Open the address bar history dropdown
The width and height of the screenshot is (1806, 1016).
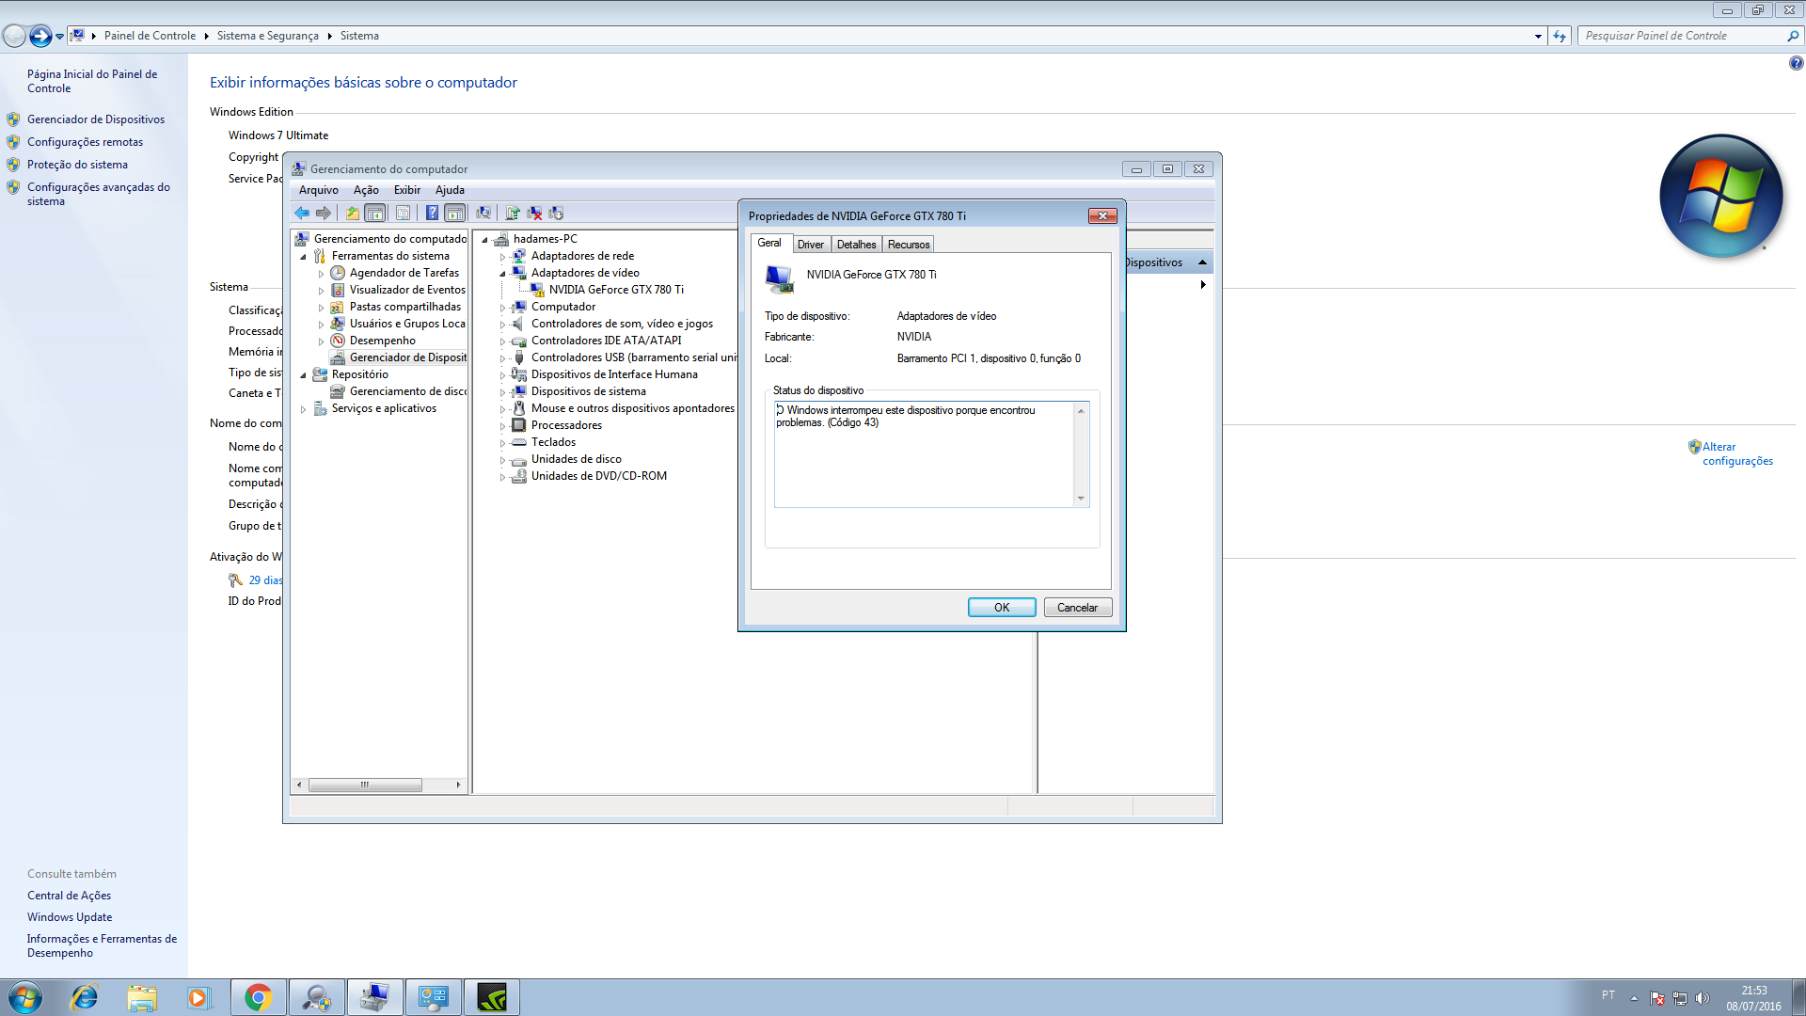(1538, 36)
